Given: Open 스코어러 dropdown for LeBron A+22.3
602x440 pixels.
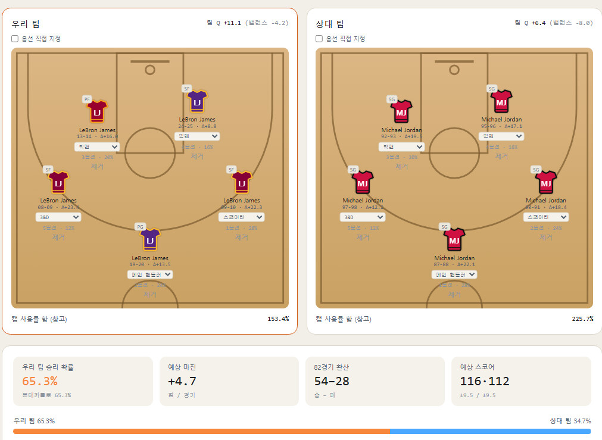Looking at the screenshot, I should pyautogui.click(x=242, y=217).
